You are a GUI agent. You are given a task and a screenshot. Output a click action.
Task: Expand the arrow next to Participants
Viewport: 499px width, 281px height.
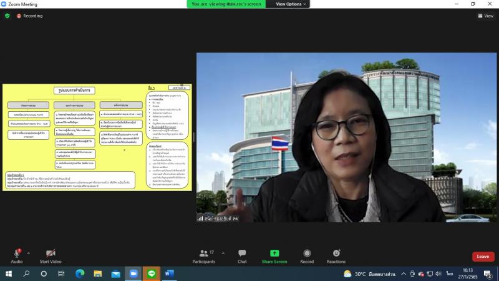(x=223, y=254)
